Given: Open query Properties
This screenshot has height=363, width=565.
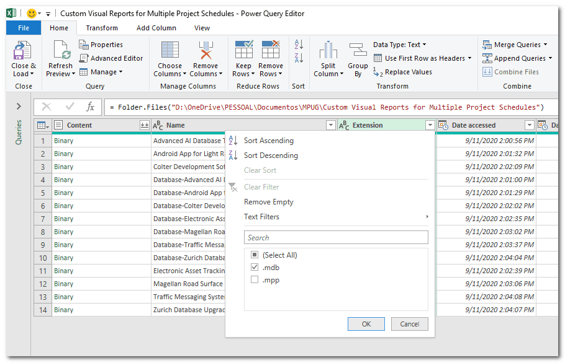Looking at the screenshot, I should coord(101,45).
